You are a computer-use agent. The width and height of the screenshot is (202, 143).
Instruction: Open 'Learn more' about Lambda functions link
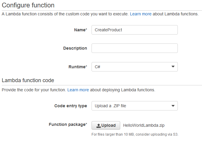(141, 14)
